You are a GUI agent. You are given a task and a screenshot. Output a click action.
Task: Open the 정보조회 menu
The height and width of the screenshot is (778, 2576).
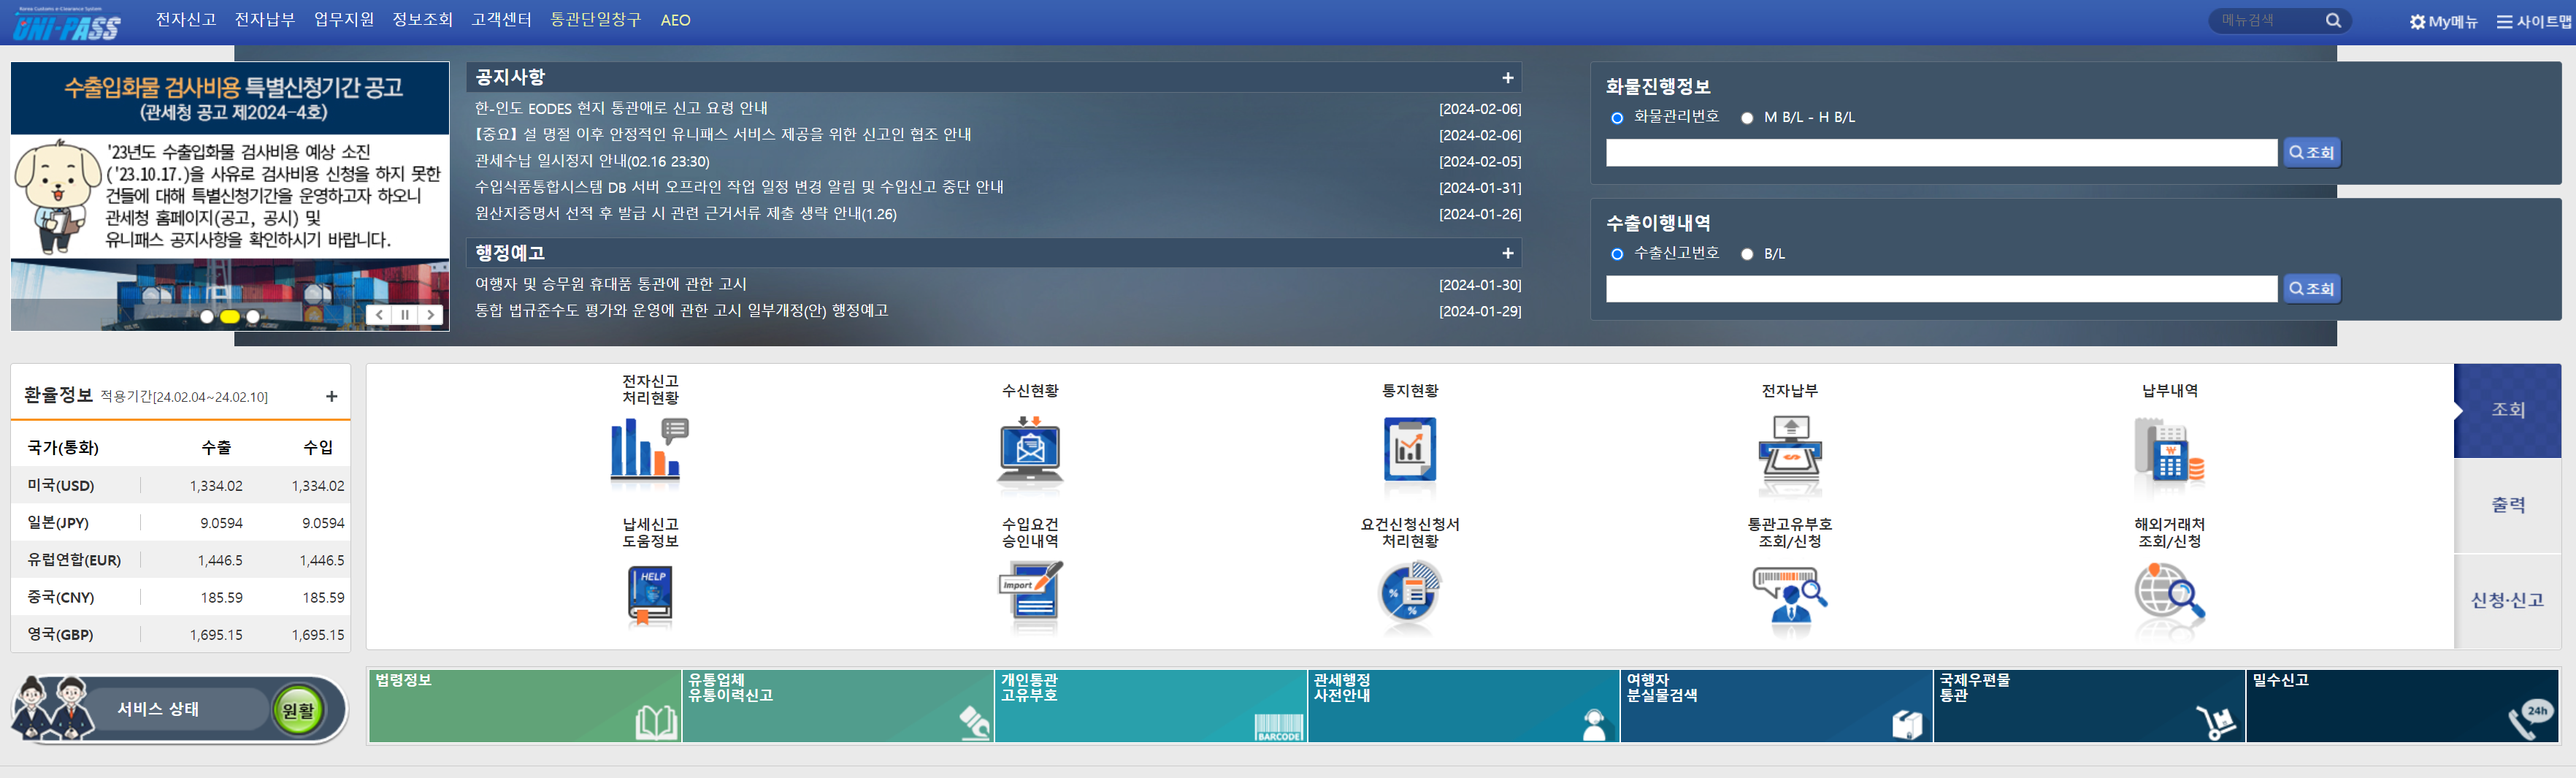point(423,20)
